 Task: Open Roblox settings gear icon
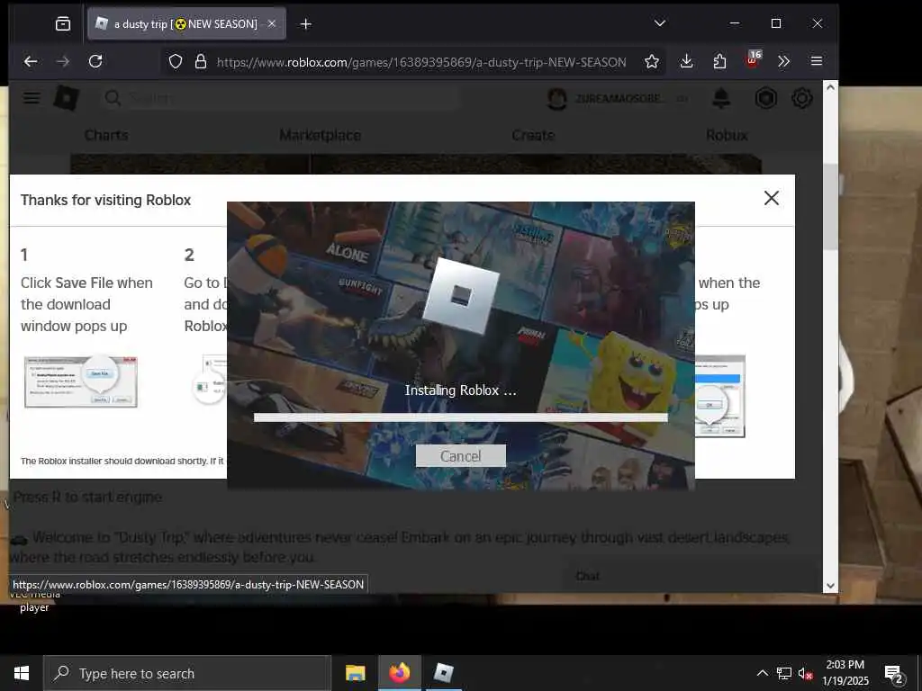click(x=802, y=98)
